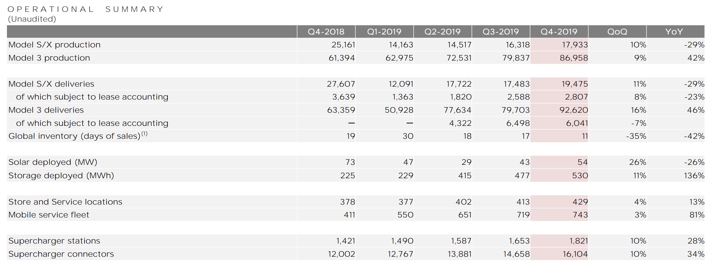This screenshot has width=713, height=268.
Task: Click the Store and Service locations label
Action: tap(65, 202)
